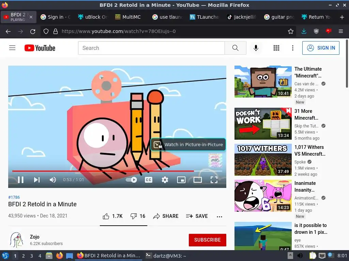Open the YouTube guide hamburger menu
The image size is (349, 261).
12,48
